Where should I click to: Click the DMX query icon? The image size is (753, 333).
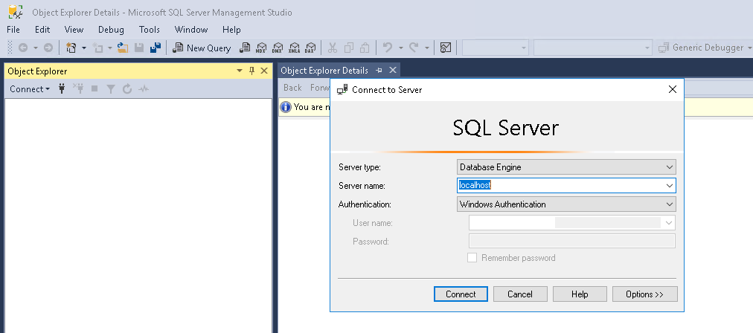278,48
